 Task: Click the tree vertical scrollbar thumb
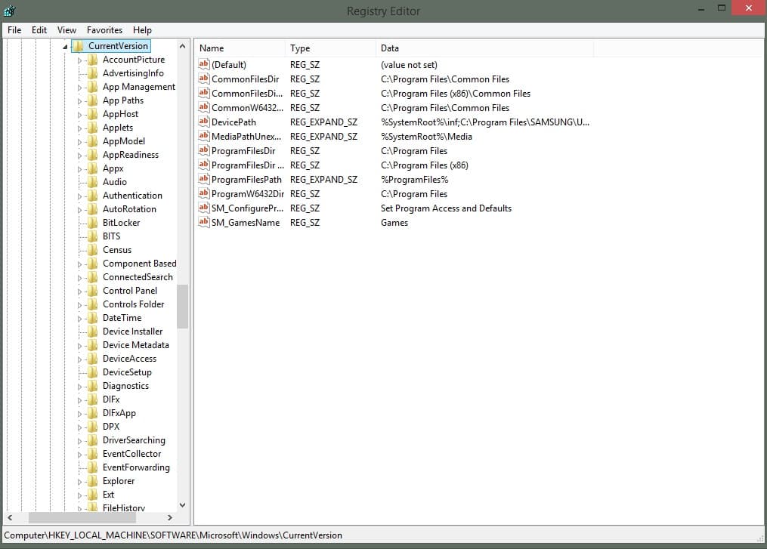pos(182,307)
